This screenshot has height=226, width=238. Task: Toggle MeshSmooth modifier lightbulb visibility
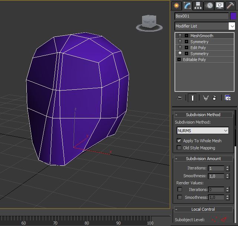click(180, 36)
